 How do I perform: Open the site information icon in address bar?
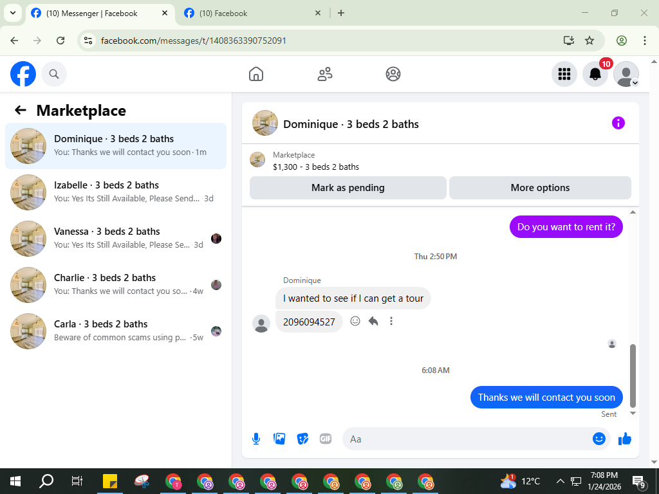pyautogui.click(x=88, y=41)
